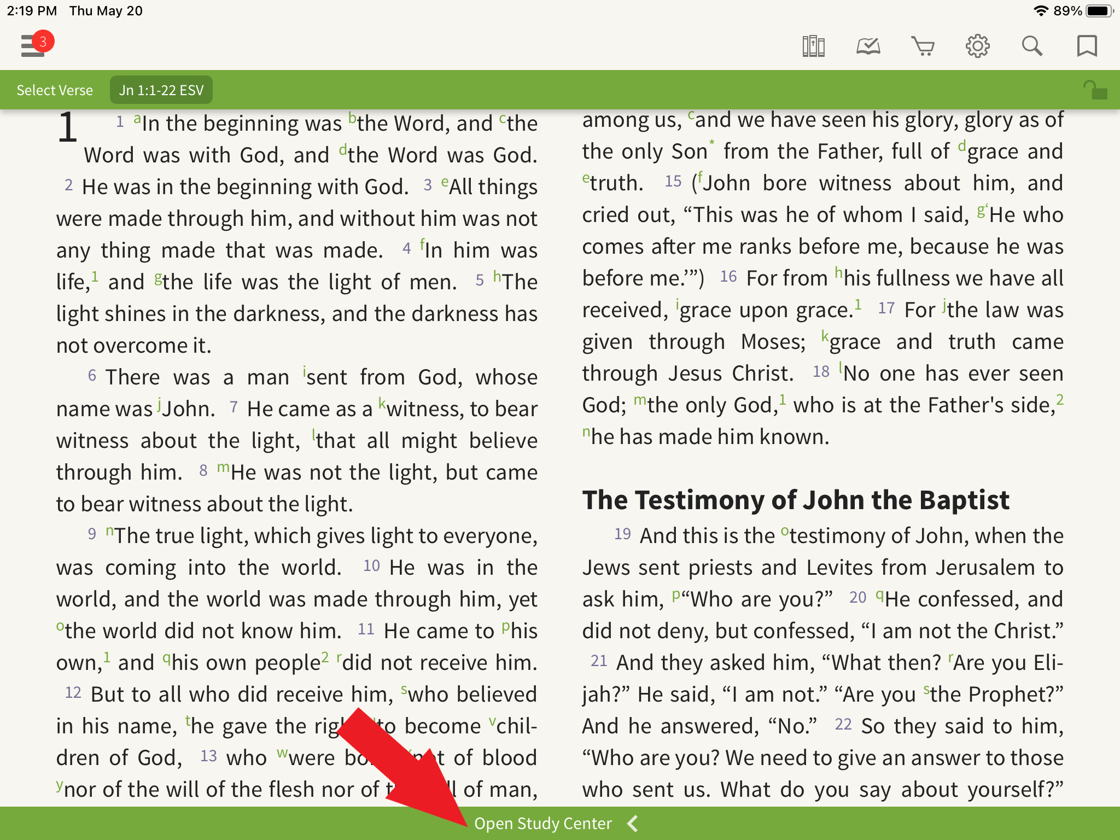Tap verse number 12

73,693
